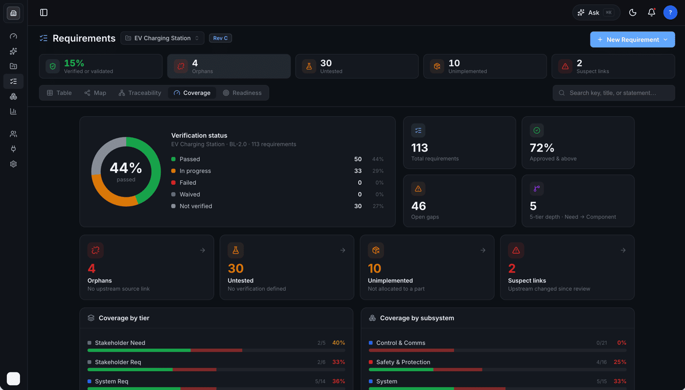Screen dimensions: 685x390
Task: Click the Safety & Protection coverage bar
Action: (498, 369)
